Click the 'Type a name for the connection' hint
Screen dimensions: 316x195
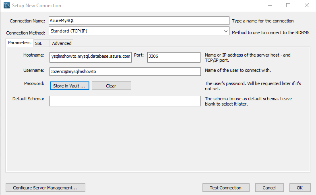click(262, 21)
